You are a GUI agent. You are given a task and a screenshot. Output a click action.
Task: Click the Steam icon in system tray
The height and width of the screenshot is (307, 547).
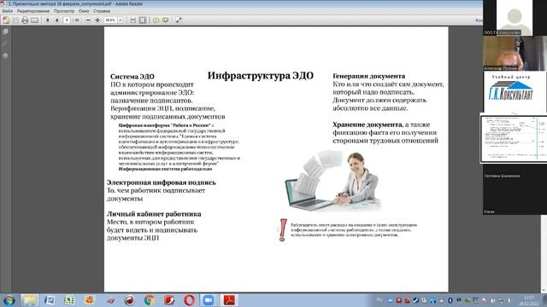coord(416,300)
